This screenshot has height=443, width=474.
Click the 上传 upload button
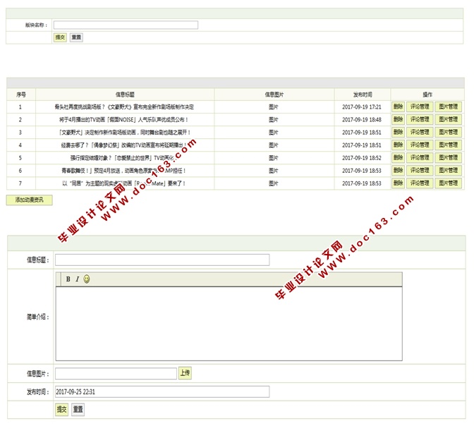tap(185, 373)
